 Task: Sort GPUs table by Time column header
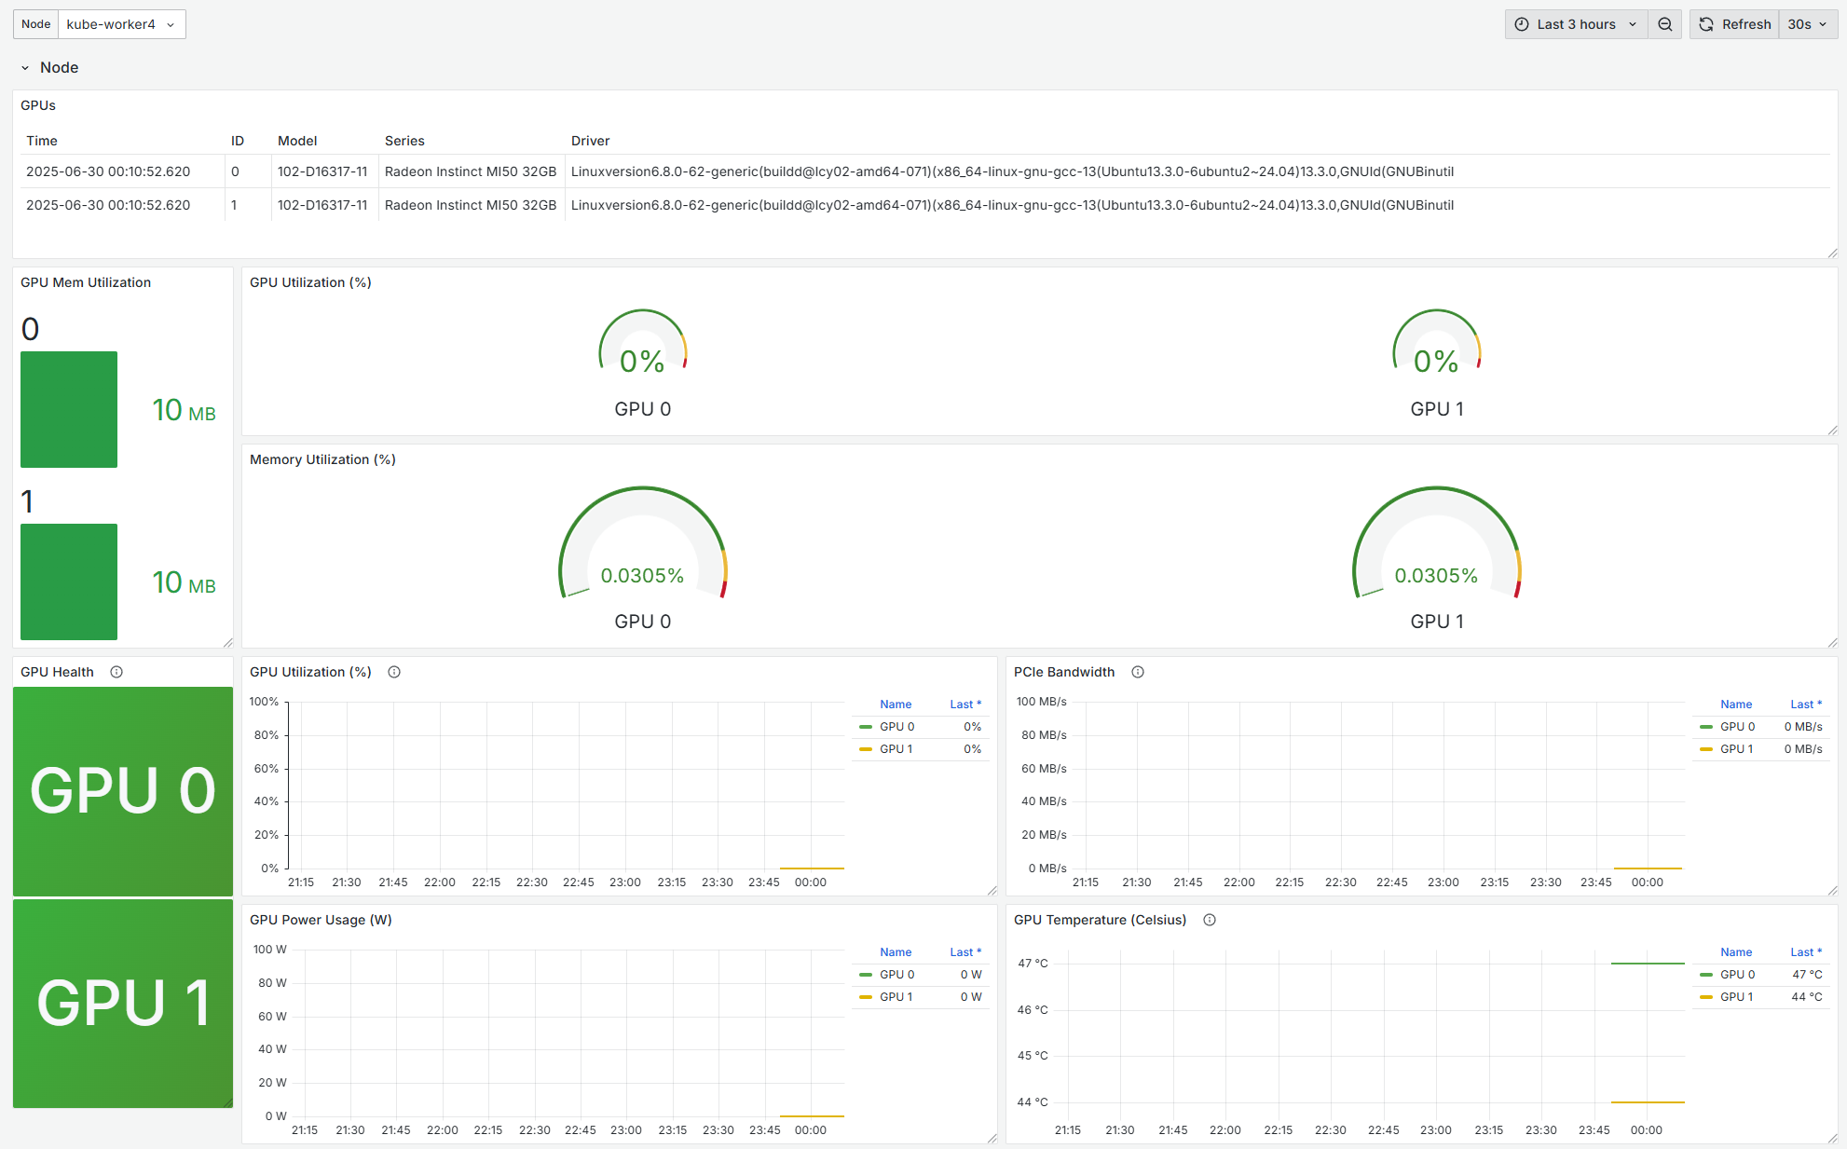(42, 141)
